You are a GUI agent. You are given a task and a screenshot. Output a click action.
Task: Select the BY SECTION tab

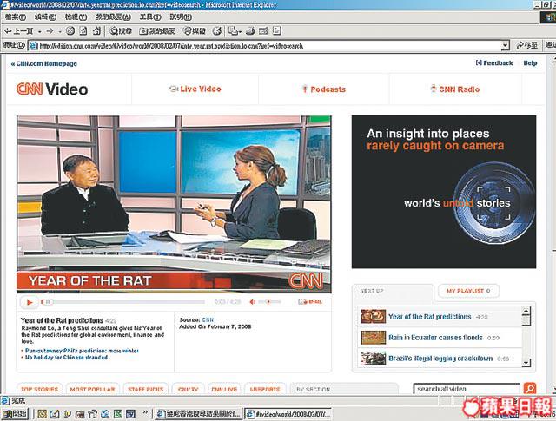point(344,389)
